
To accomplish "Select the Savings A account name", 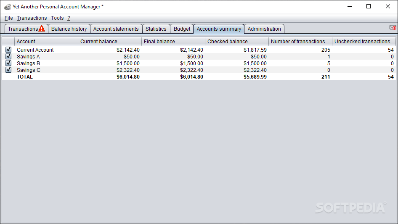I will coord(28,57).
